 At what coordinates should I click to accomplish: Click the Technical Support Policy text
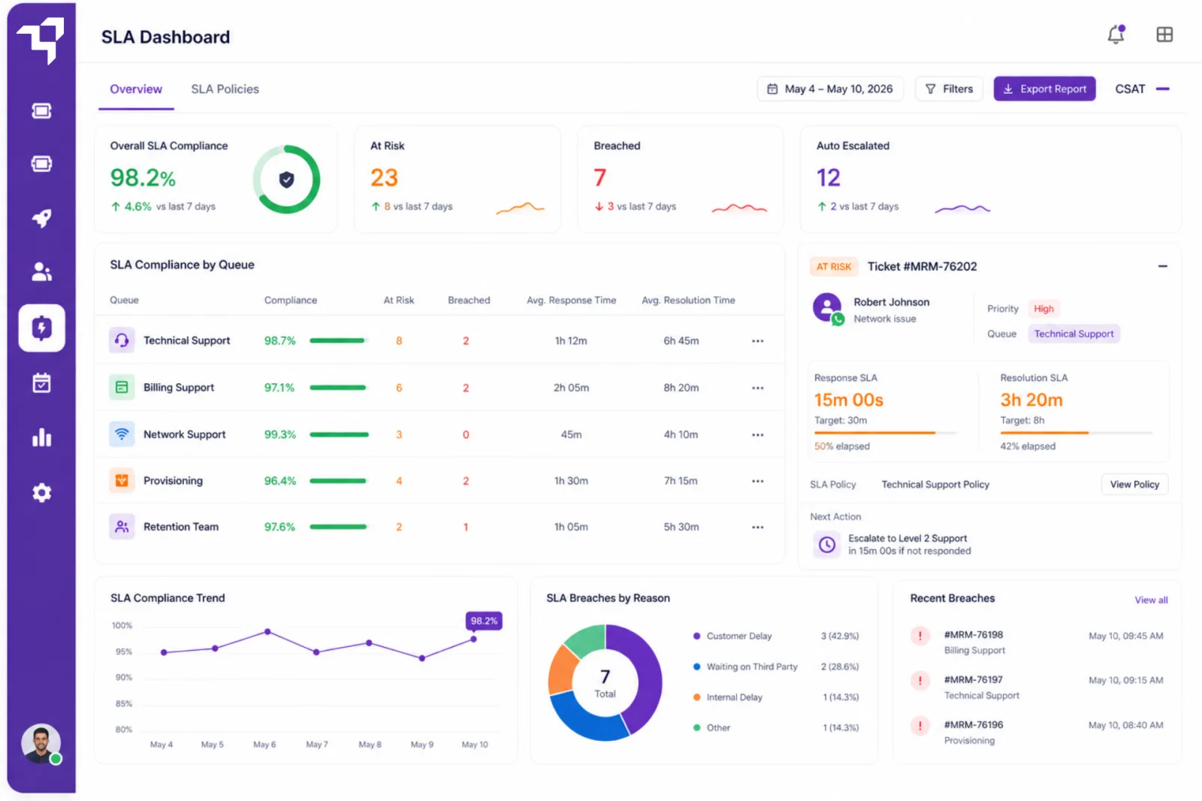[x=935, y=485]
